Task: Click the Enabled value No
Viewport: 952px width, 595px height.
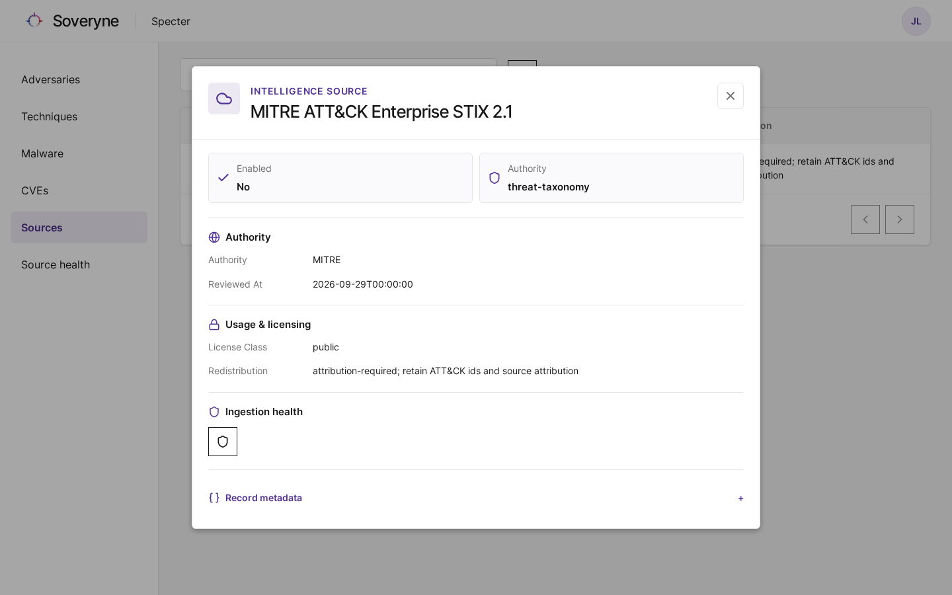Action: (x=243, y=187)
